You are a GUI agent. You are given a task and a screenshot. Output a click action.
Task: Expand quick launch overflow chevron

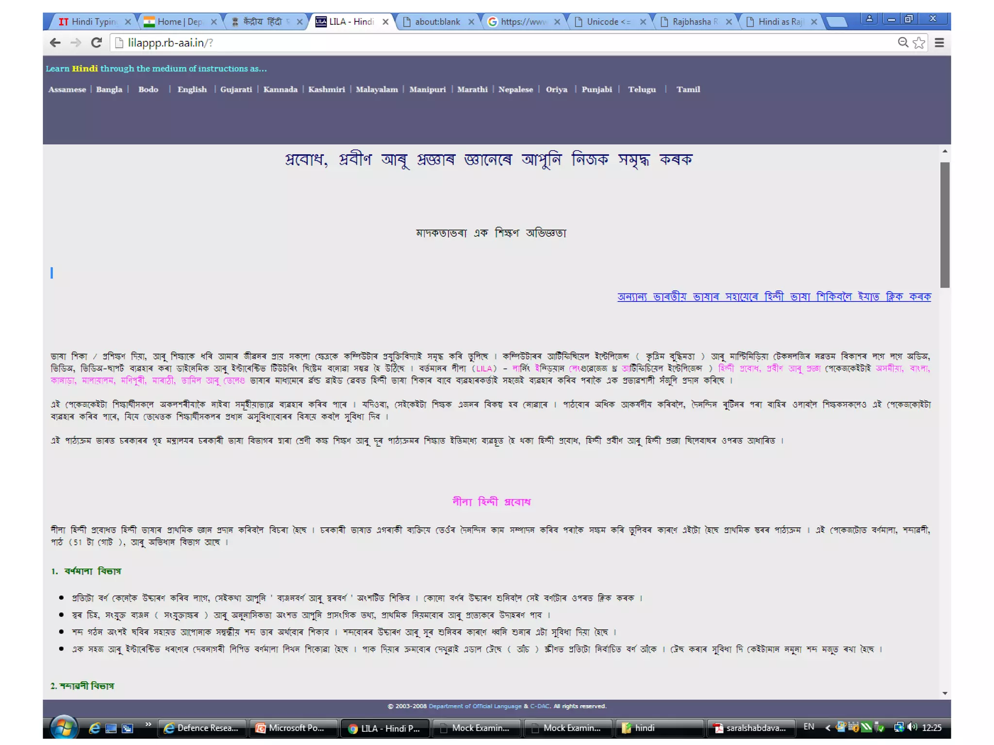[x=148, y=725]
